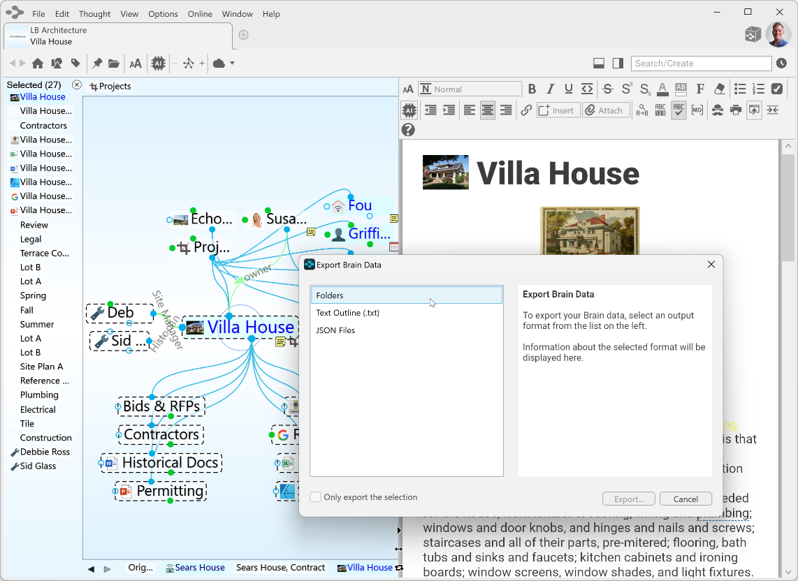Insert a hyperlink with the link icon
This screenshot has width=798, height=581.
(x=526, y=110)
